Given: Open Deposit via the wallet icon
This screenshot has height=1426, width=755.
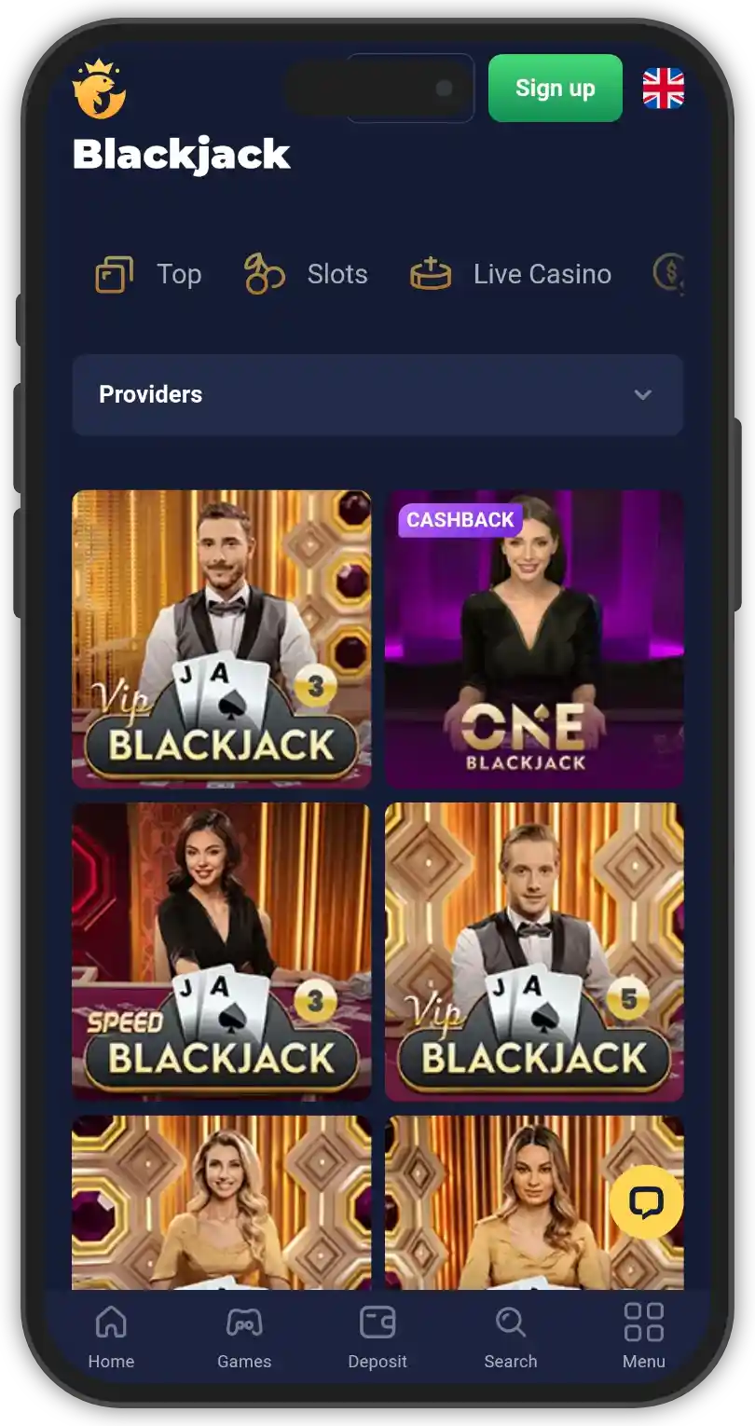Looking at the screenshot, I should point(377,1323).
